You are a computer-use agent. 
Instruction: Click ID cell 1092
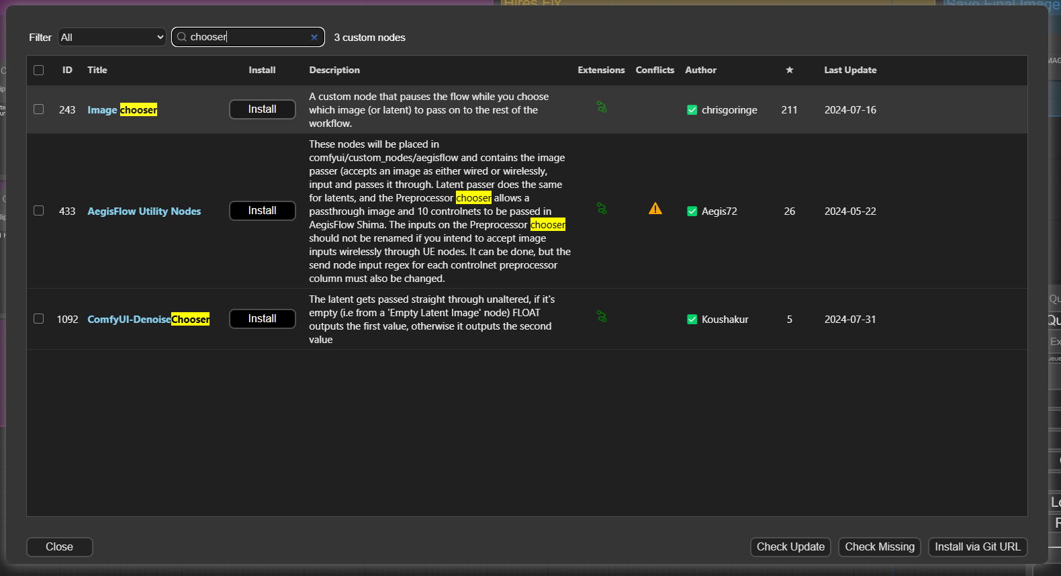pos(67,320)
